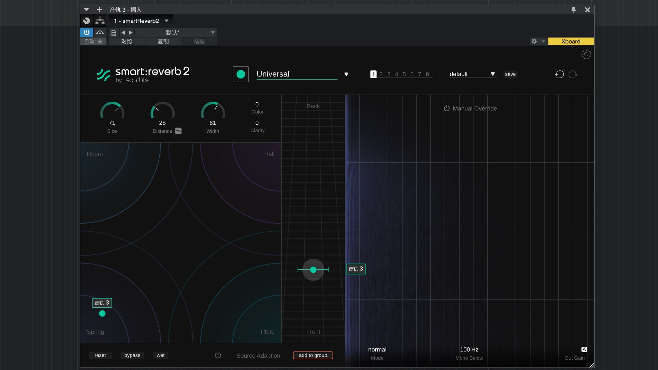Select state slot 8
The image size is (658, 370).
pos(427,74)
